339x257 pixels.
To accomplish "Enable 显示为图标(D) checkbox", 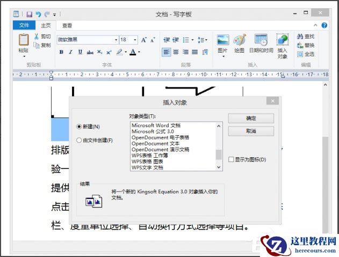I will pos(231,159).
